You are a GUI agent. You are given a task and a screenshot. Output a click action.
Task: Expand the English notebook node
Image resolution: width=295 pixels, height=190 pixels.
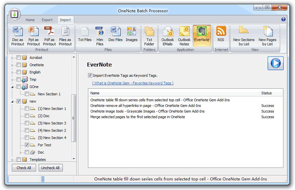pos(13,72)
